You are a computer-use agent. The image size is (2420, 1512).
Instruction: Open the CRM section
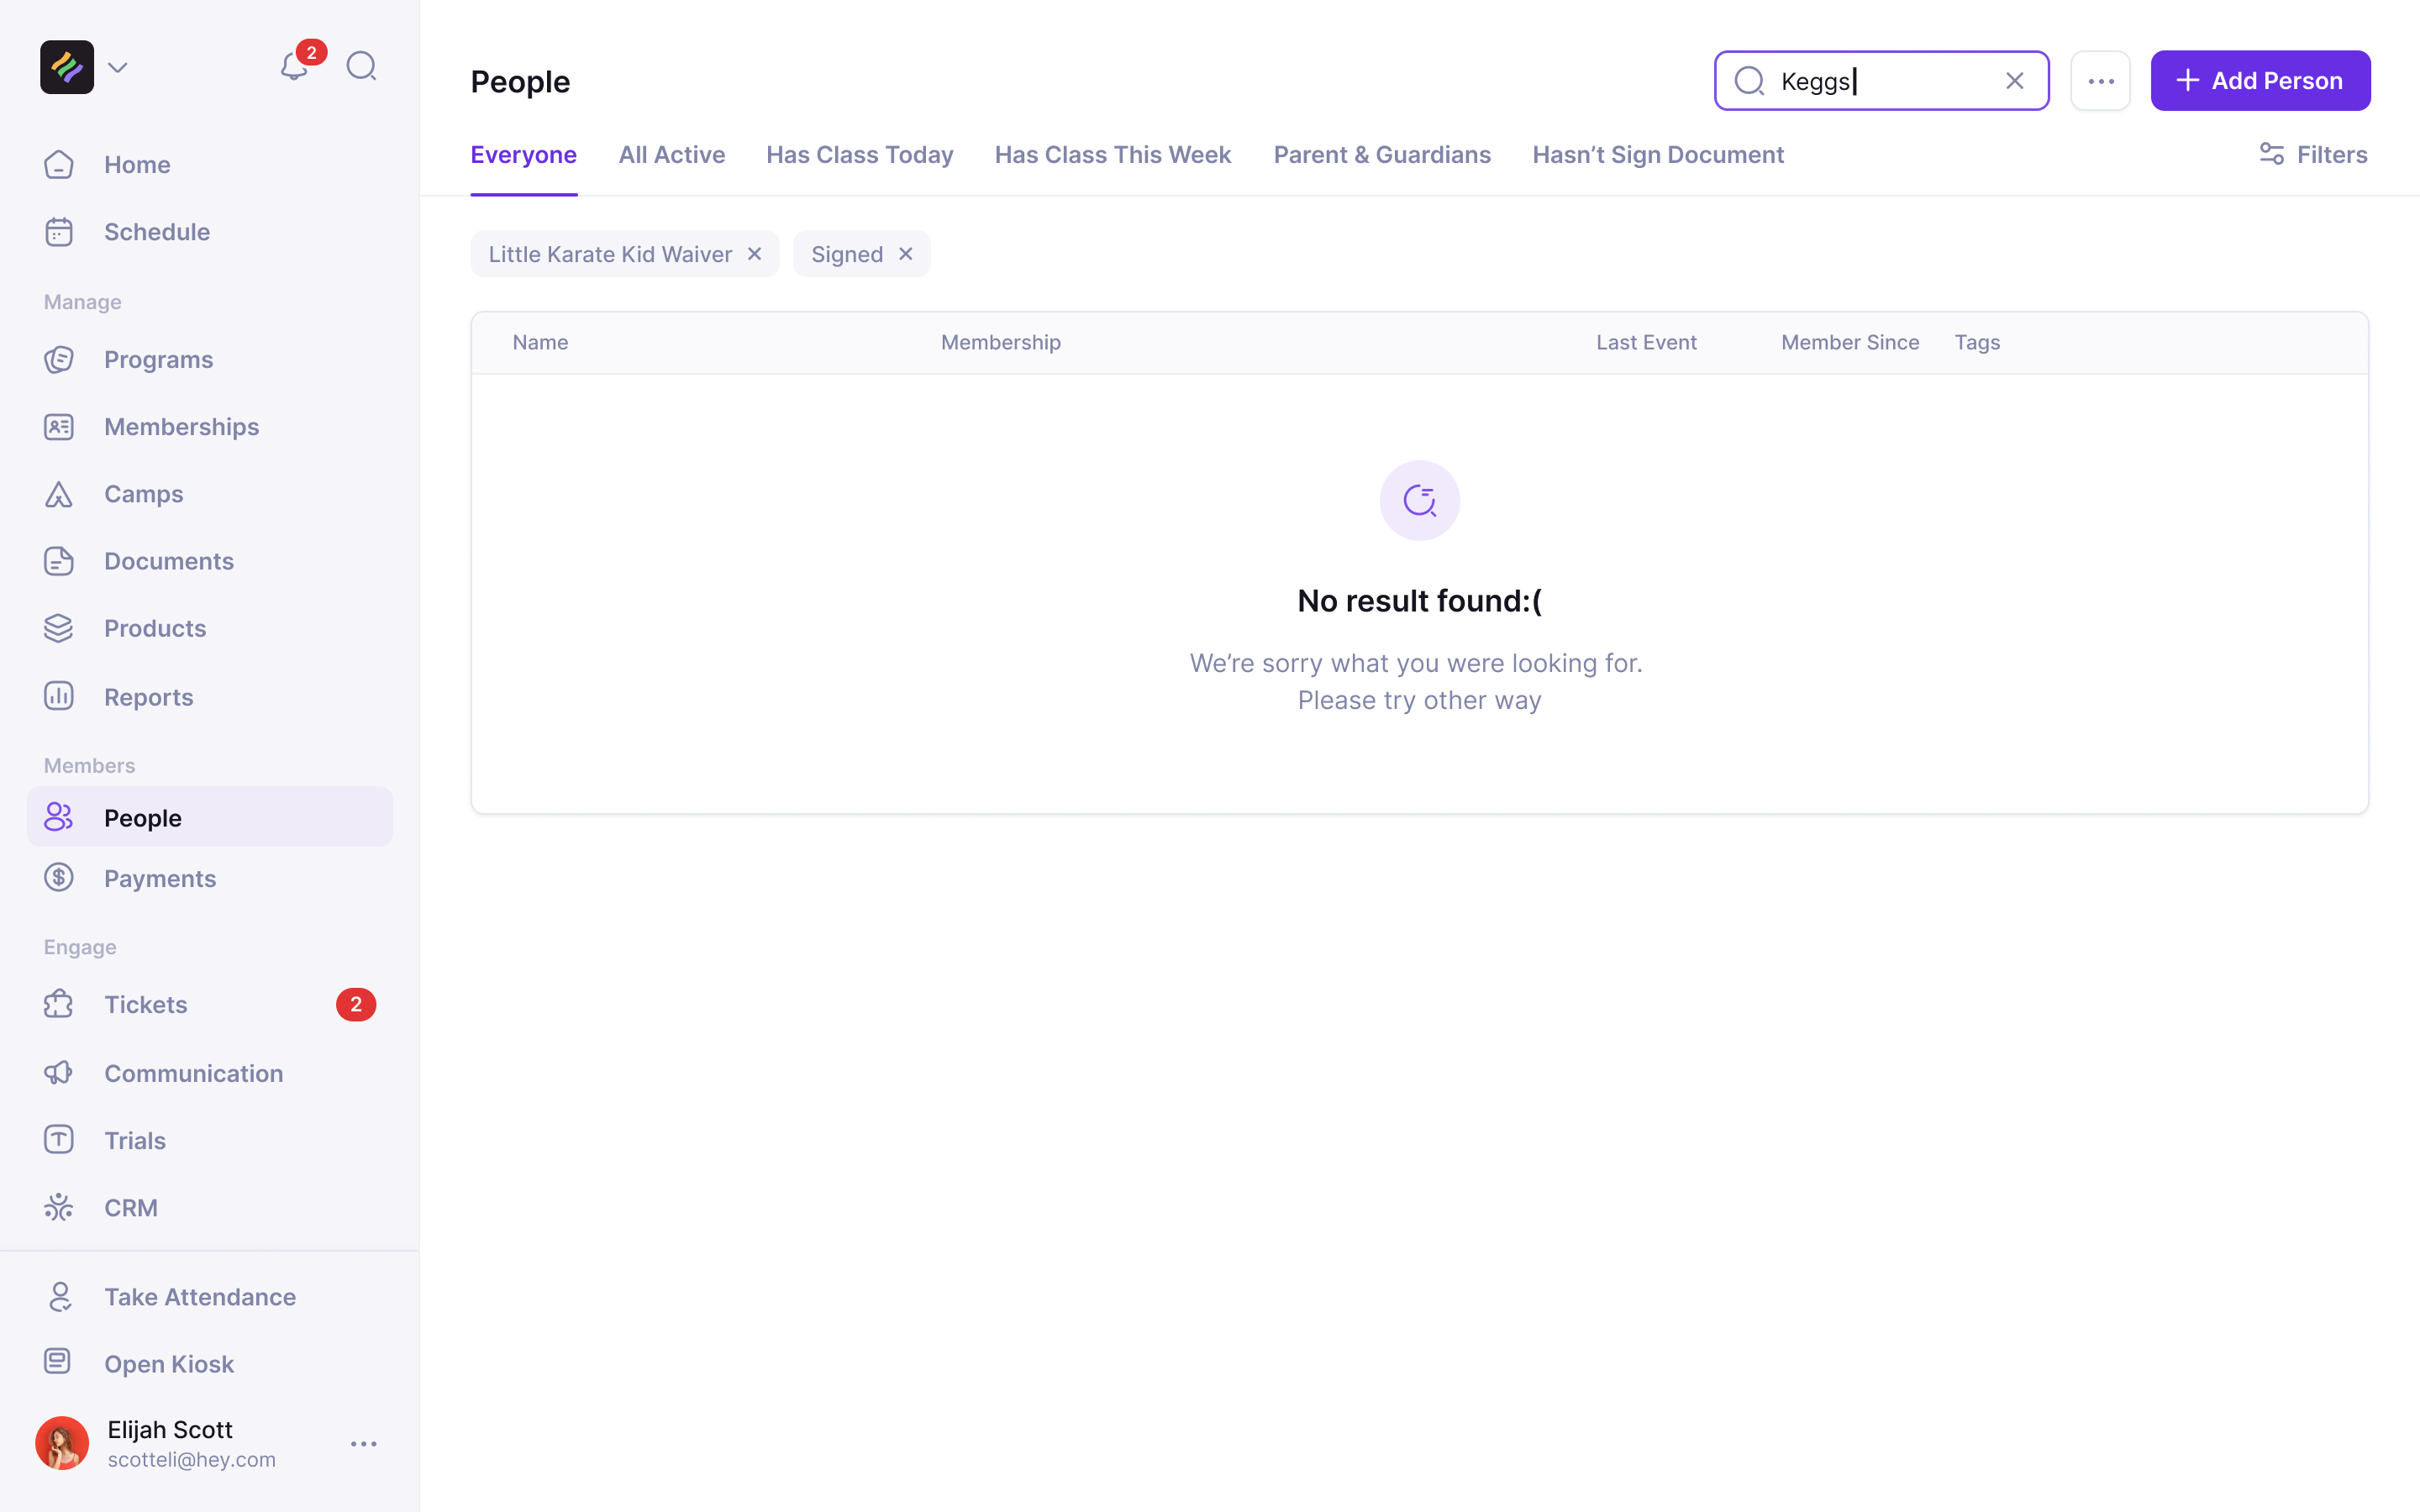[131, 1208]
